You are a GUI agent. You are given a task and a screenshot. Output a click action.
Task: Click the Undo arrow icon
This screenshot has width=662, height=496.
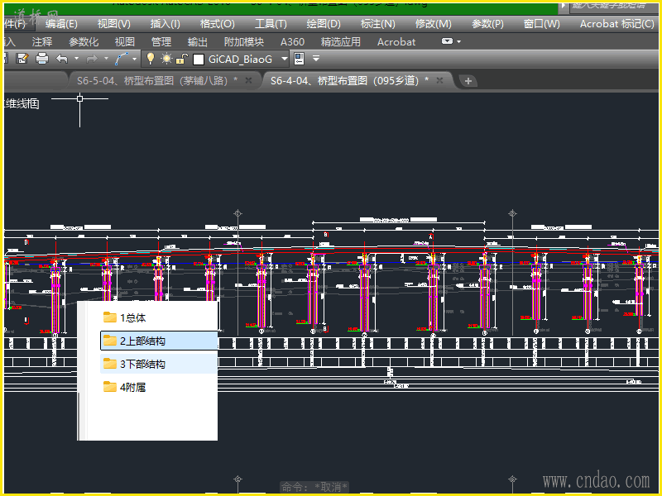coord(62,59)
